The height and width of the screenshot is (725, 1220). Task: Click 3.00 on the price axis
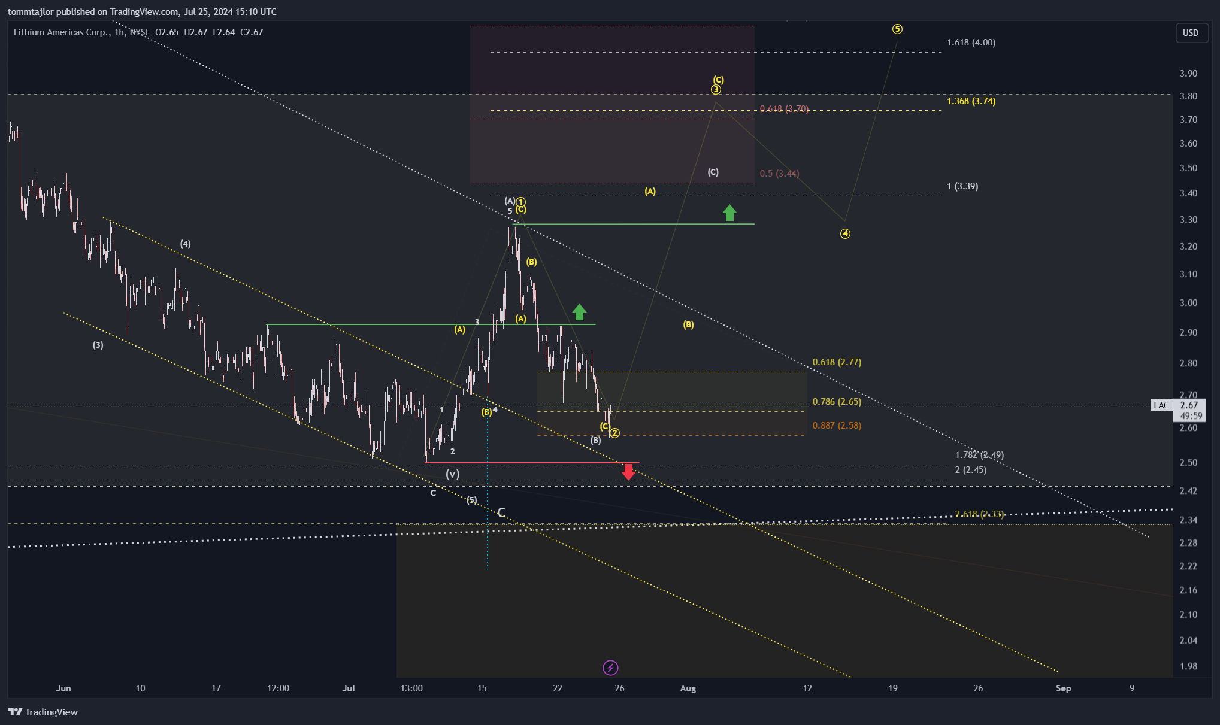click(x=1188, y=303)
